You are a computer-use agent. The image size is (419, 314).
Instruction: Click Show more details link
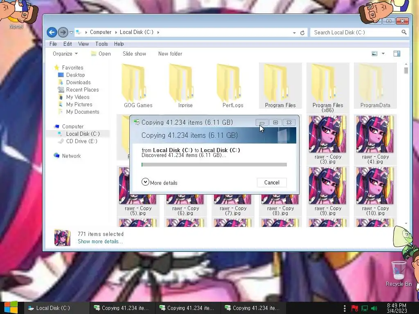click(x=100, y=241)
